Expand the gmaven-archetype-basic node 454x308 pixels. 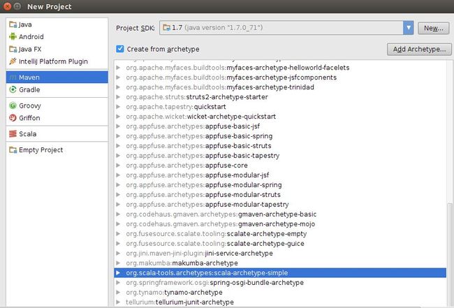[118, 214]
